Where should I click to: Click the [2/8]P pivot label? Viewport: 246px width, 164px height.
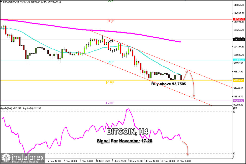pos(109,21)
